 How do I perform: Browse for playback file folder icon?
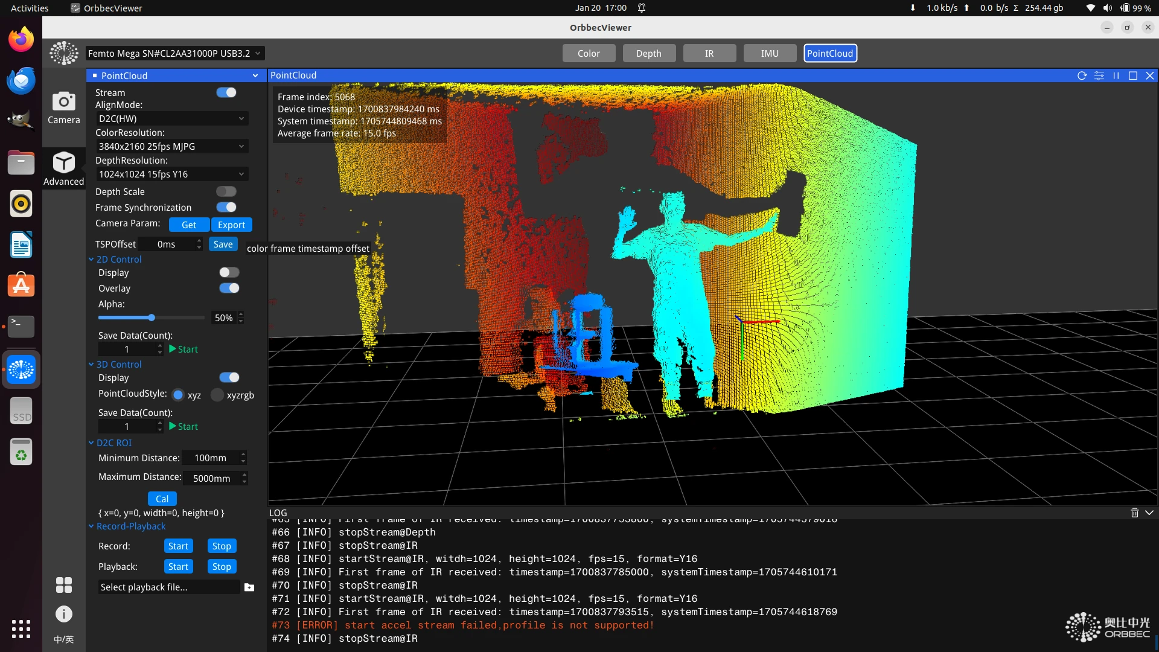point(249,587)
